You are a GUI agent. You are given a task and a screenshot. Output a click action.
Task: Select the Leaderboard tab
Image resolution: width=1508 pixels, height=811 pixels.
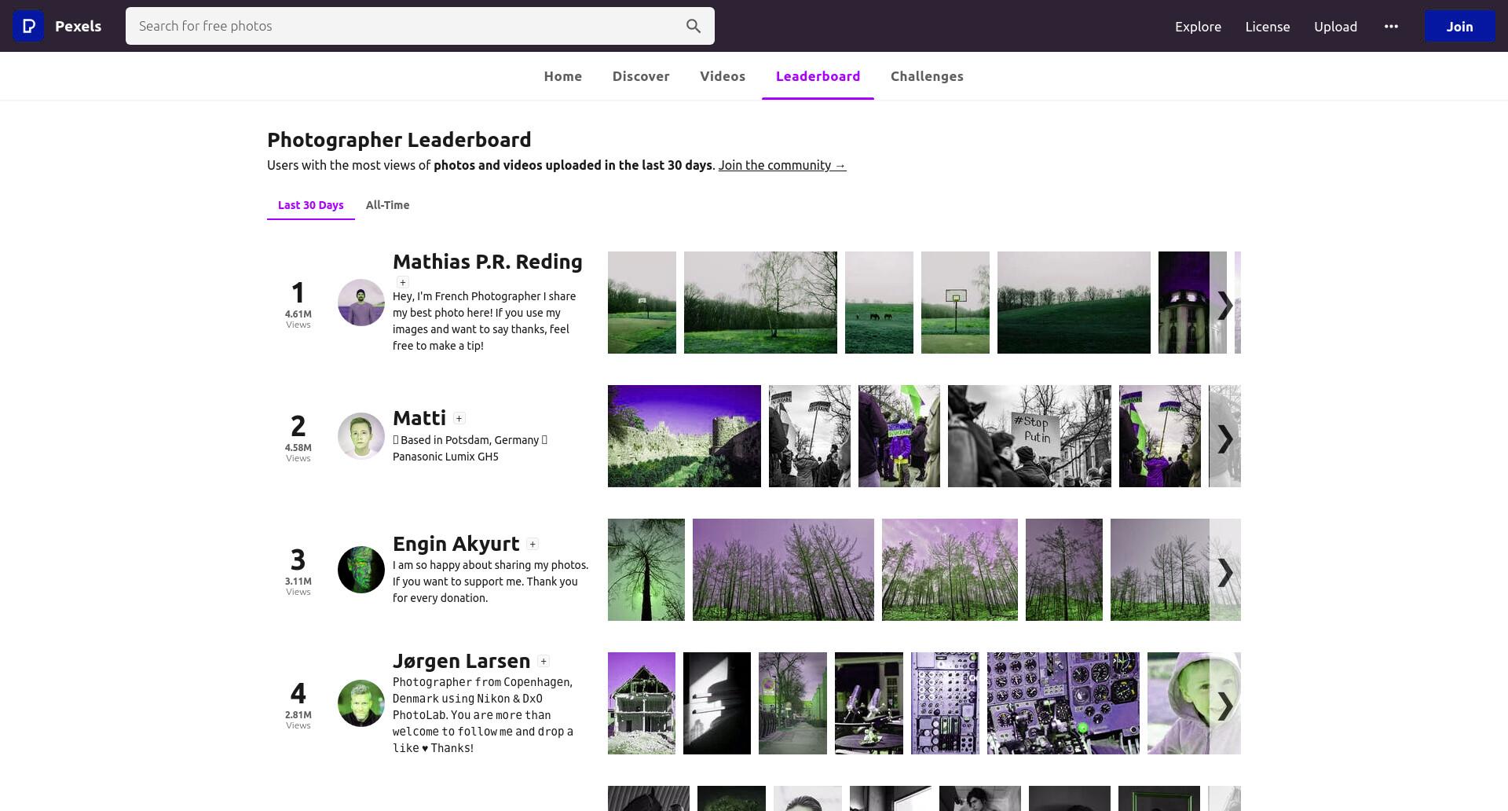(x=818, y=76)
